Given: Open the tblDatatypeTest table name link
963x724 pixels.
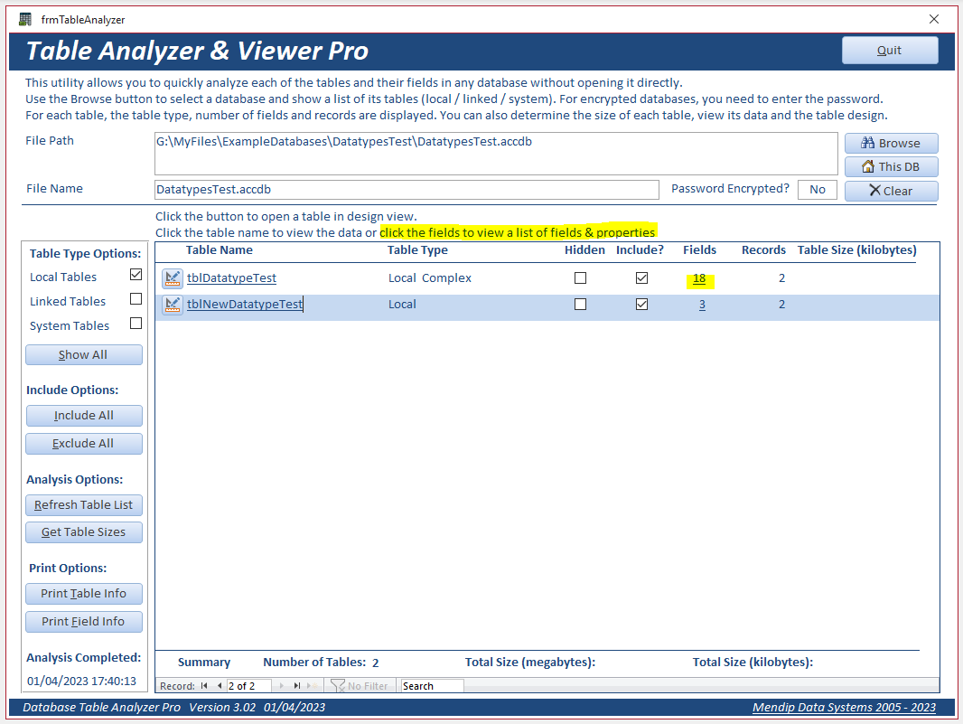Looking at the screenshot, I should [231, 277].
